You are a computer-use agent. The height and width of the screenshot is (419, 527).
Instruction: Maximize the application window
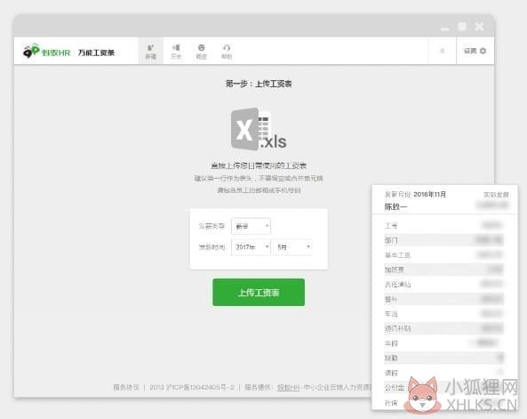(462, 27)
